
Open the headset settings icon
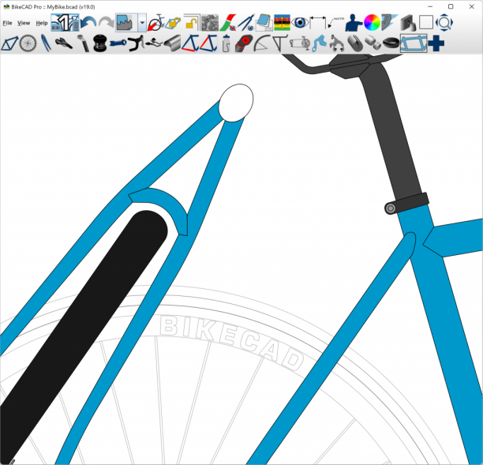pos(99,43)
